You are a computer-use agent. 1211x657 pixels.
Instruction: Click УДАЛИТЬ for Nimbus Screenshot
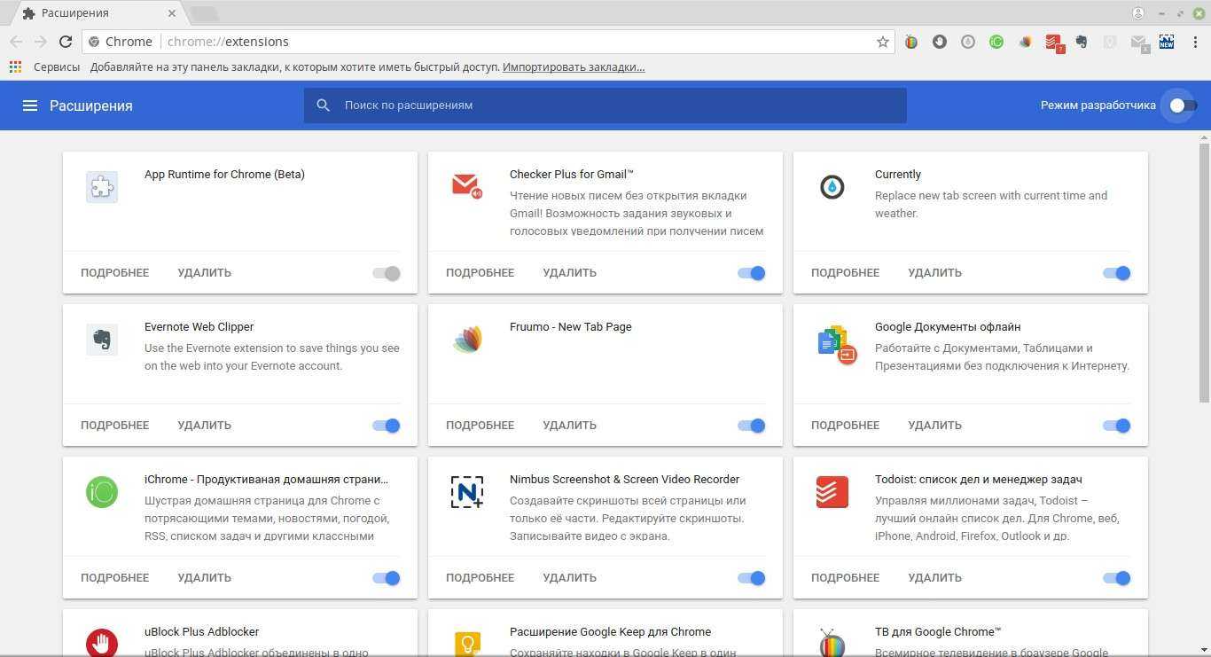[x=569, y=577]
